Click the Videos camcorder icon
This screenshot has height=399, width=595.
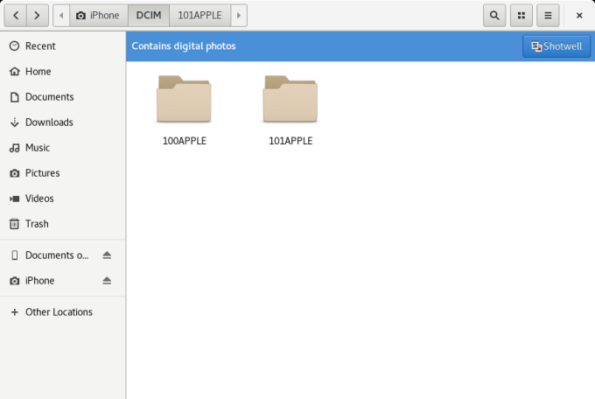pyautogui.click(x=14, y=199)
